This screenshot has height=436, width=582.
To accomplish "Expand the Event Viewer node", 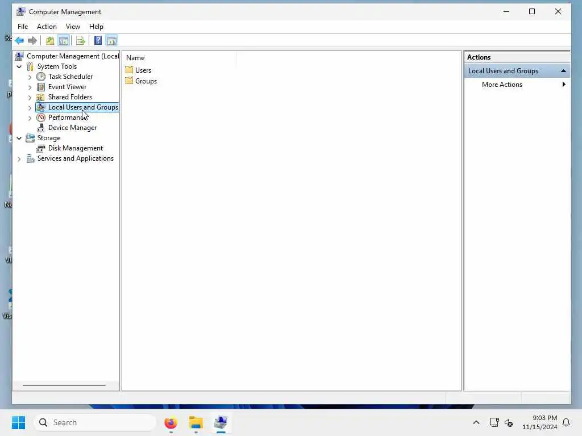I will tap(30, 87).
